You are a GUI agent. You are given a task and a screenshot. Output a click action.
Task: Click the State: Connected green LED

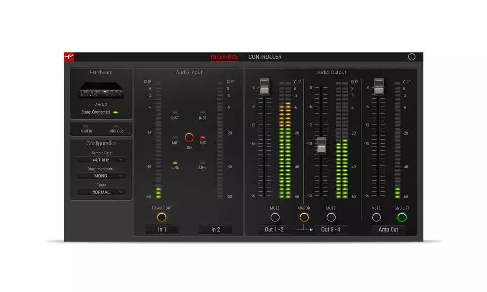[x=116, y=112]
